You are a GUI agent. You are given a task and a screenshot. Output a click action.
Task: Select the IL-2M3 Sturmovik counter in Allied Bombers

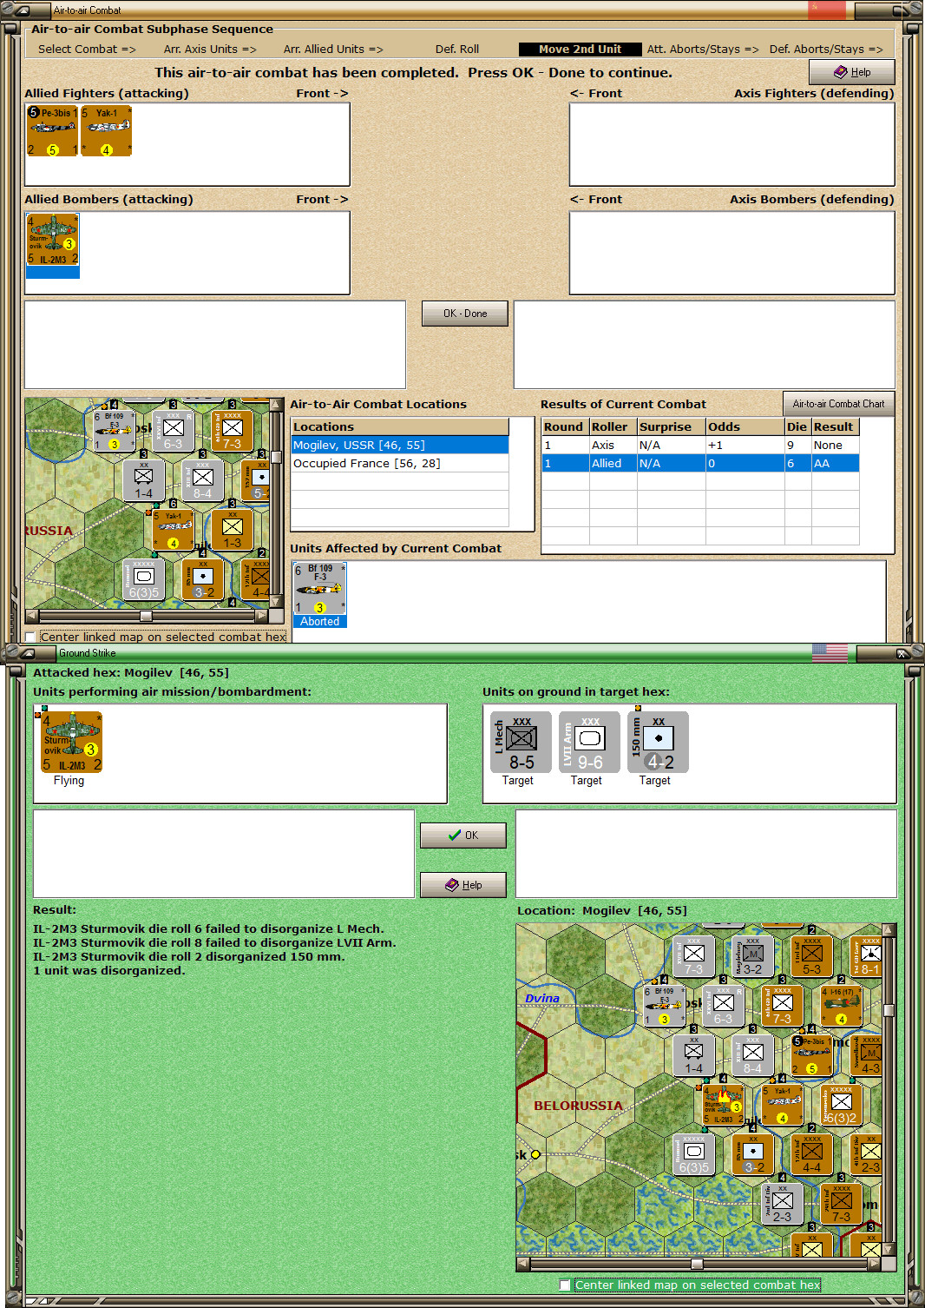(x=53, y=240)
